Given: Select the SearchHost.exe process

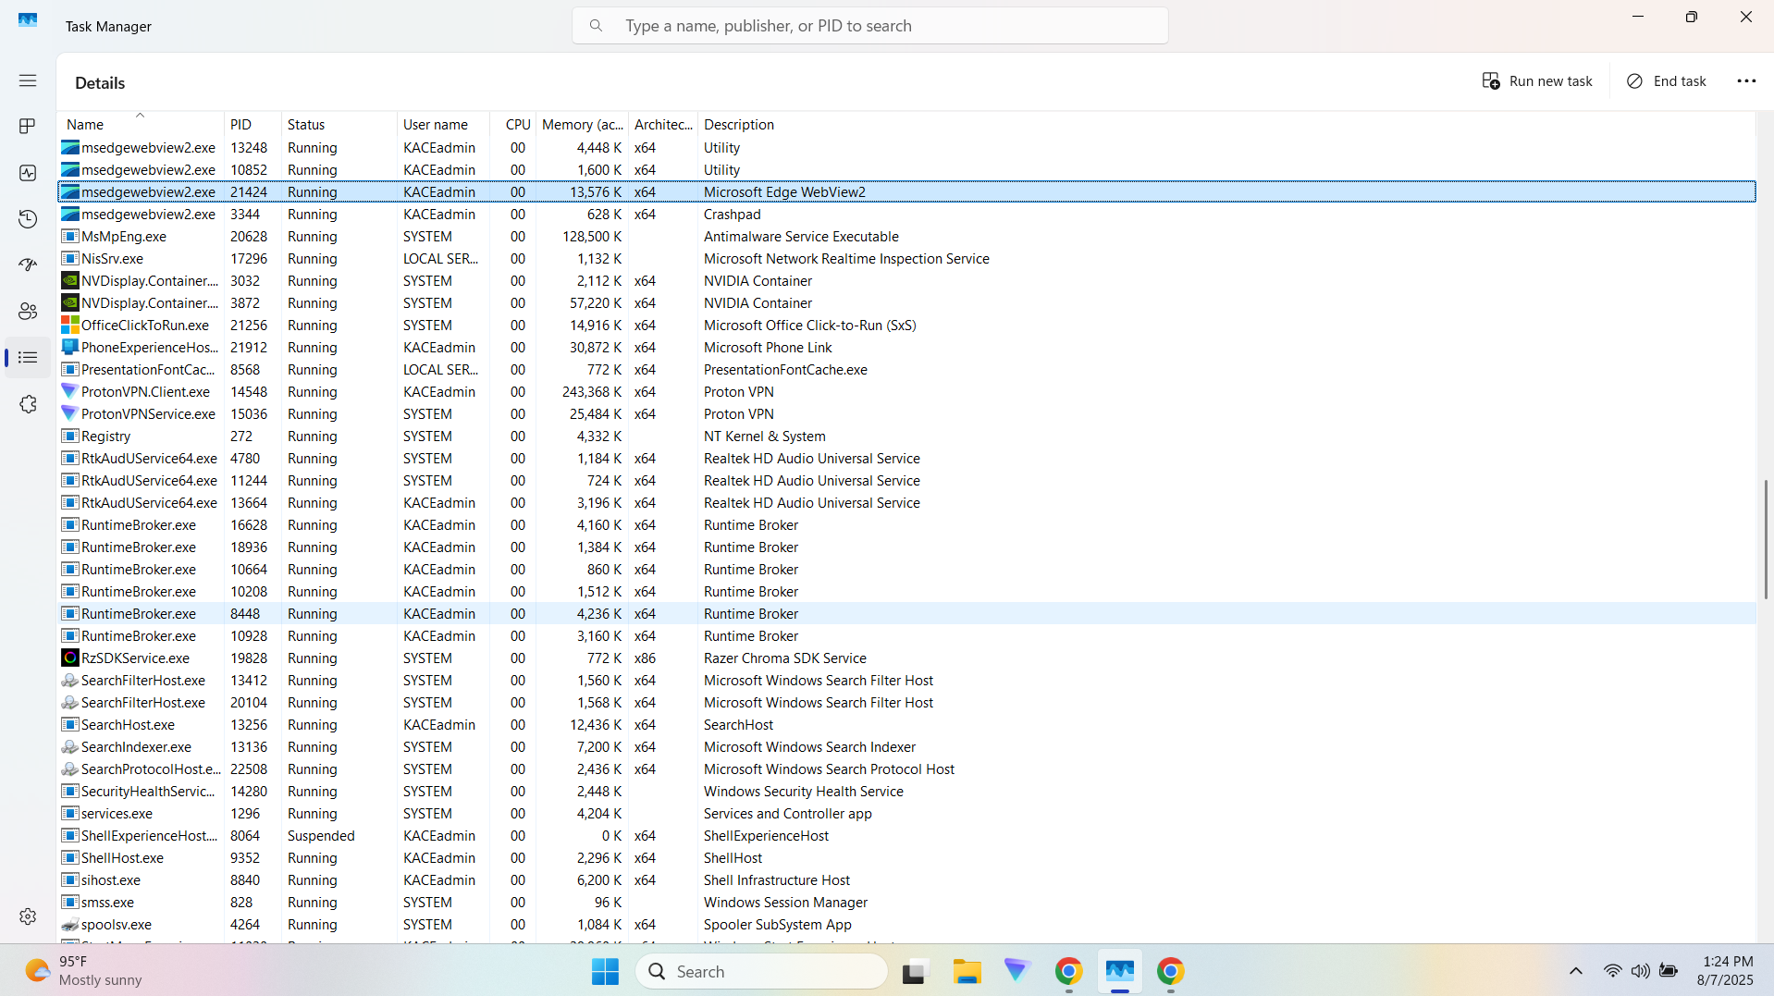Looking at the screenshot, I should [x=906, y=725].
